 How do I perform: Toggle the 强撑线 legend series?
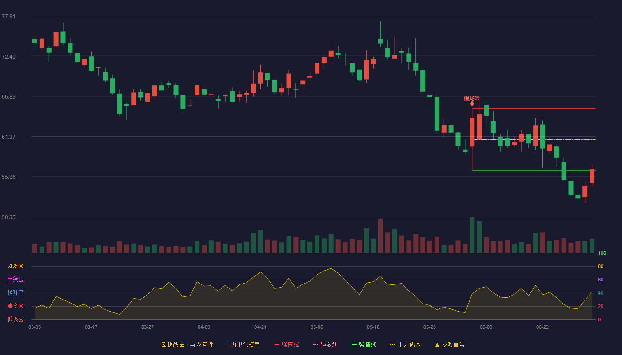(364, 344)
